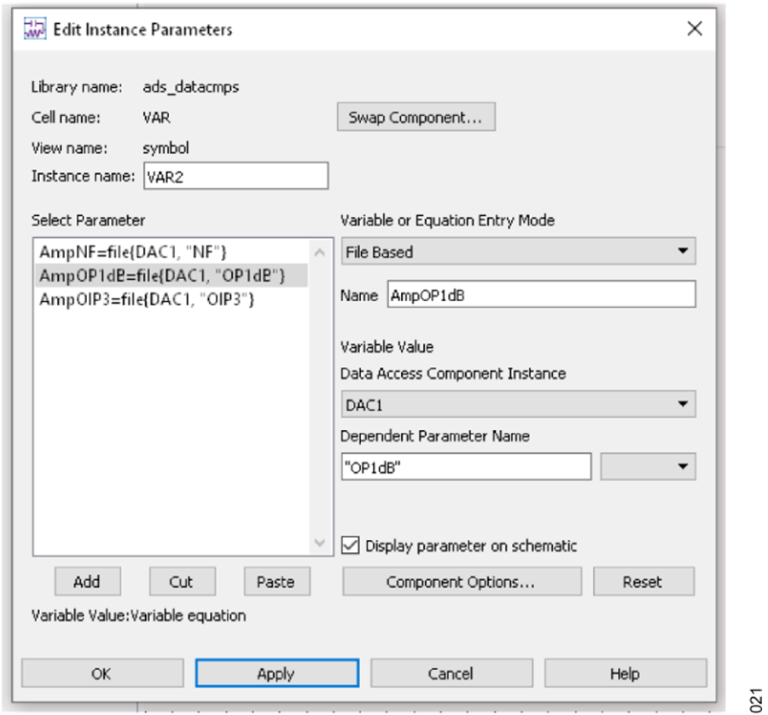
Task: Click OK to confirm parameters
Action: pyautogui.click(x=102, y=673)
